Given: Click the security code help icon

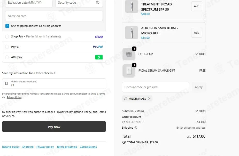Looking at the screenshot, I should (98, 2).
